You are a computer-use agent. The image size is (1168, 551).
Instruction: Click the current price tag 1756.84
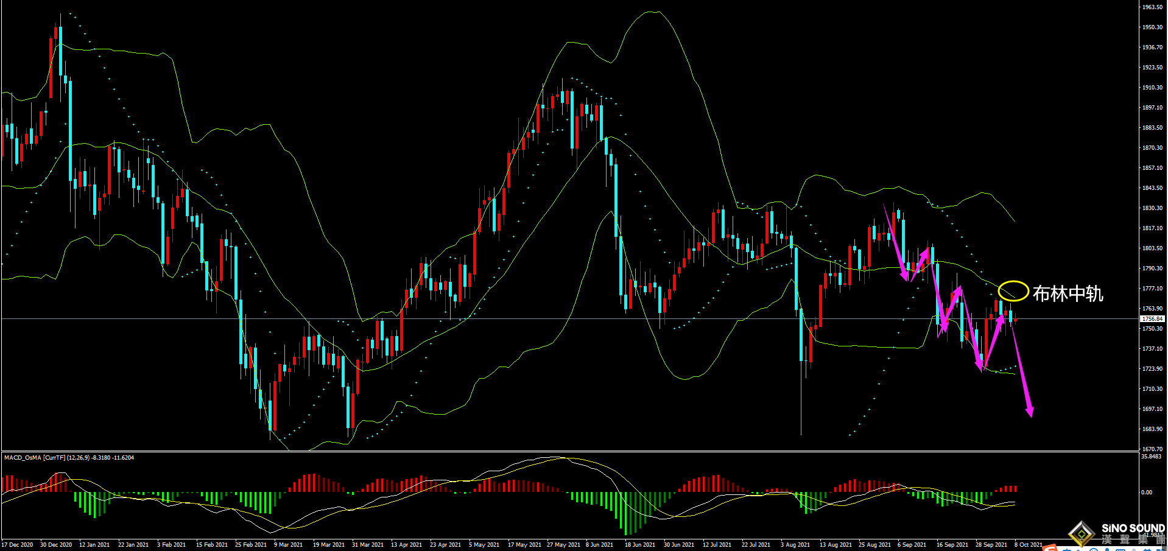(1152, 319)
